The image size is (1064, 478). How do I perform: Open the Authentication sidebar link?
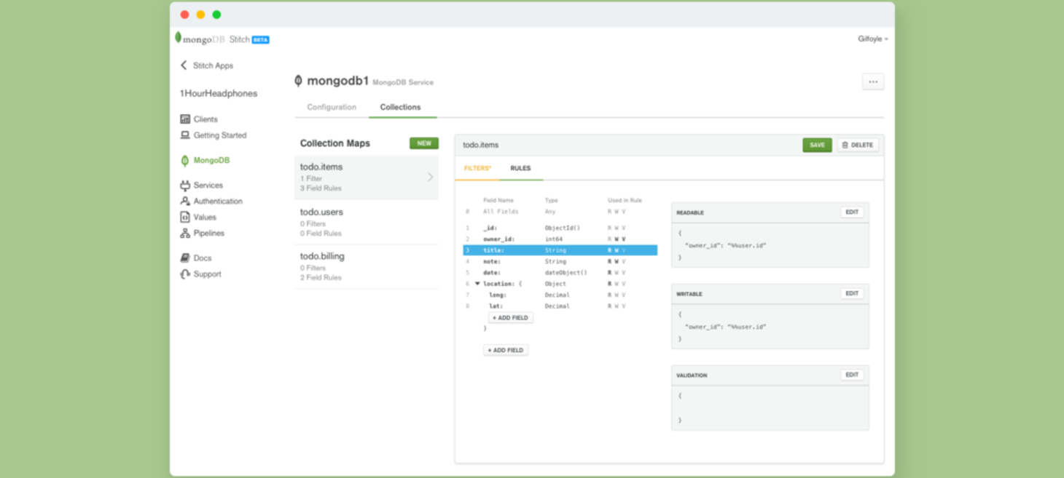(218, 201)
